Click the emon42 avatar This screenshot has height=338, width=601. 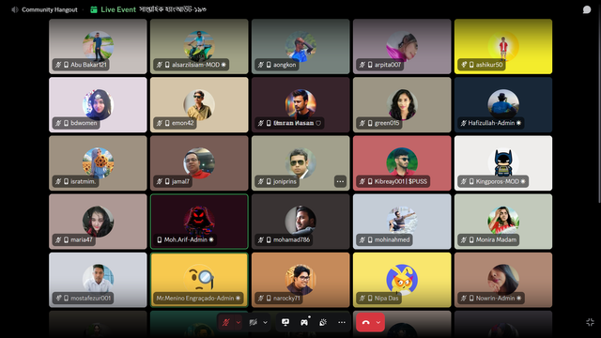199,104
